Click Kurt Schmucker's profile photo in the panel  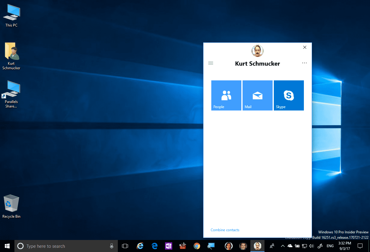[x=258, y=51]
